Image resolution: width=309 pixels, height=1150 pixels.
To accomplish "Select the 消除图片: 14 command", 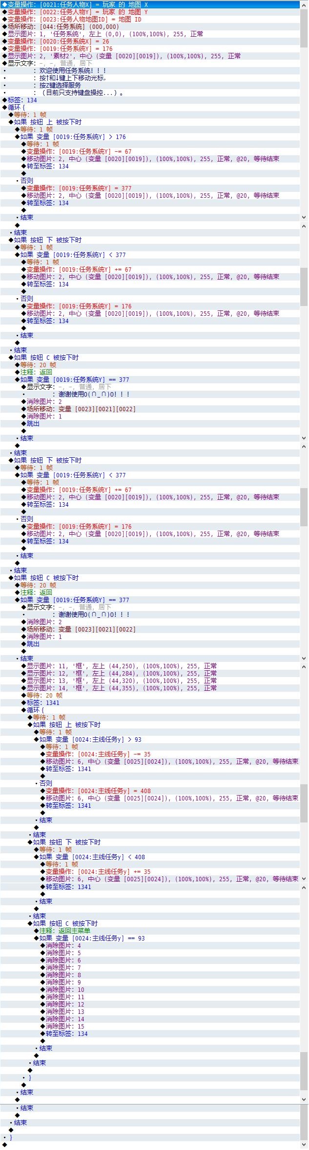I will click(150, 1019).
